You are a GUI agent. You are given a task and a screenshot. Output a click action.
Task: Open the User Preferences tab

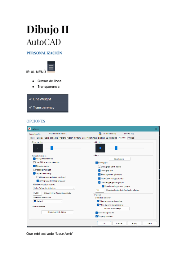click(x=89, y=138)
